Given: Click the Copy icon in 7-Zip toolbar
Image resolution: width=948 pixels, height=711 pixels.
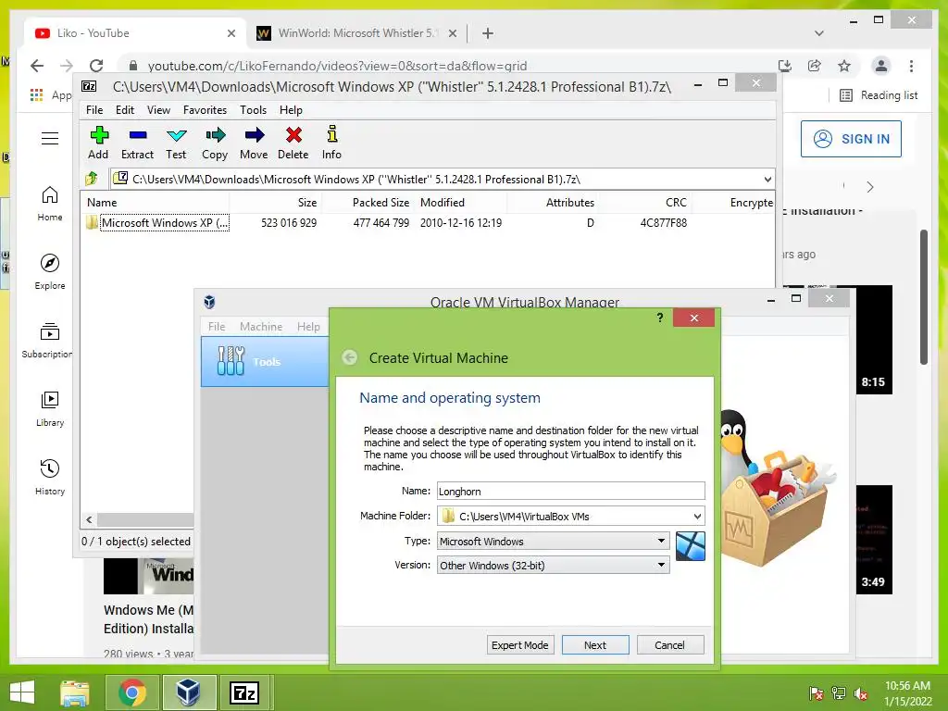Looking at the screenshot, I should [x=215, y=143].
